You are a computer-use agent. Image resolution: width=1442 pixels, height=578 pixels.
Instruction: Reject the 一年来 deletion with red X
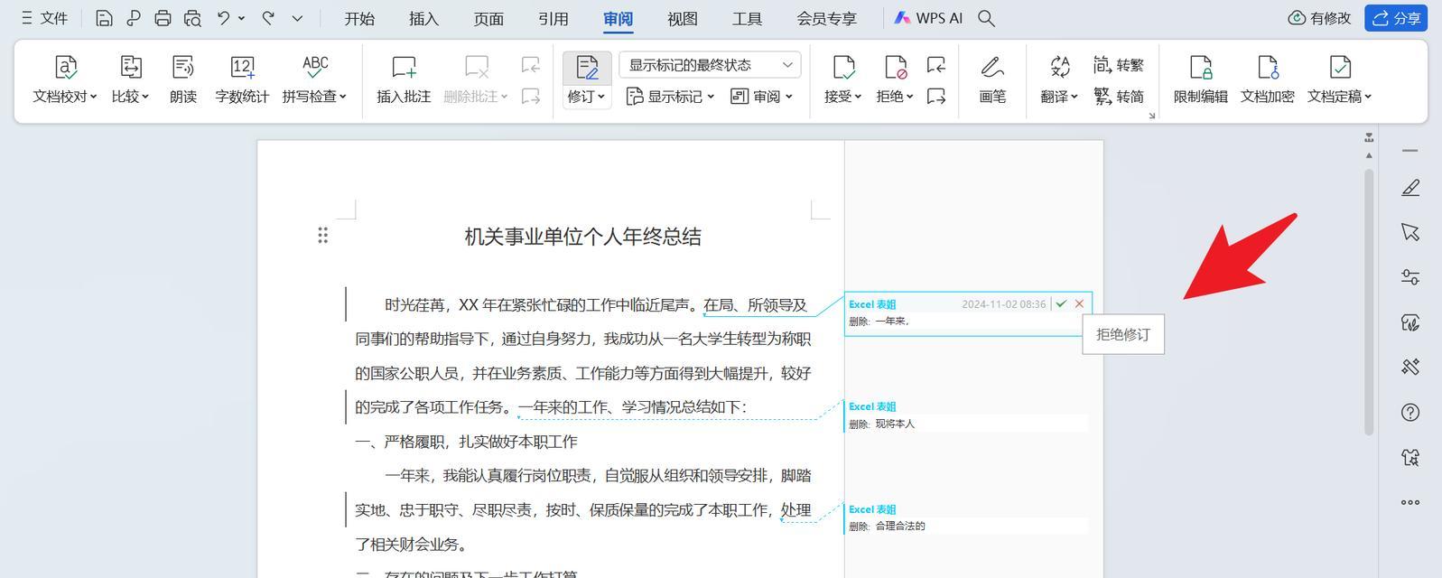coord(1079,304)
